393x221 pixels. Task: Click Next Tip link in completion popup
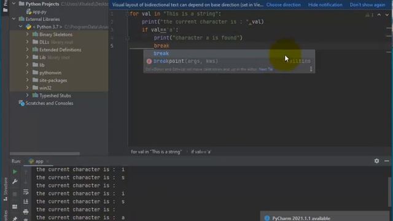click(266, 69)
